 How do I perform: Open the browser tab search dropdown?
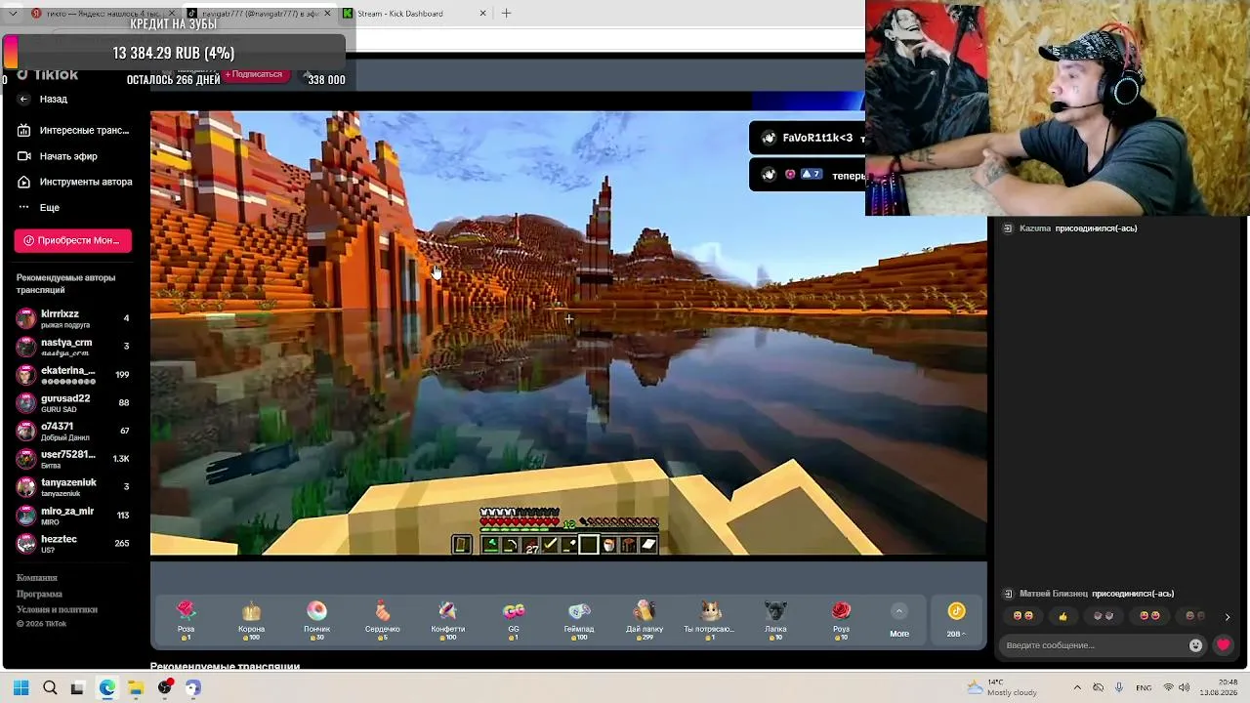point(13,14)
